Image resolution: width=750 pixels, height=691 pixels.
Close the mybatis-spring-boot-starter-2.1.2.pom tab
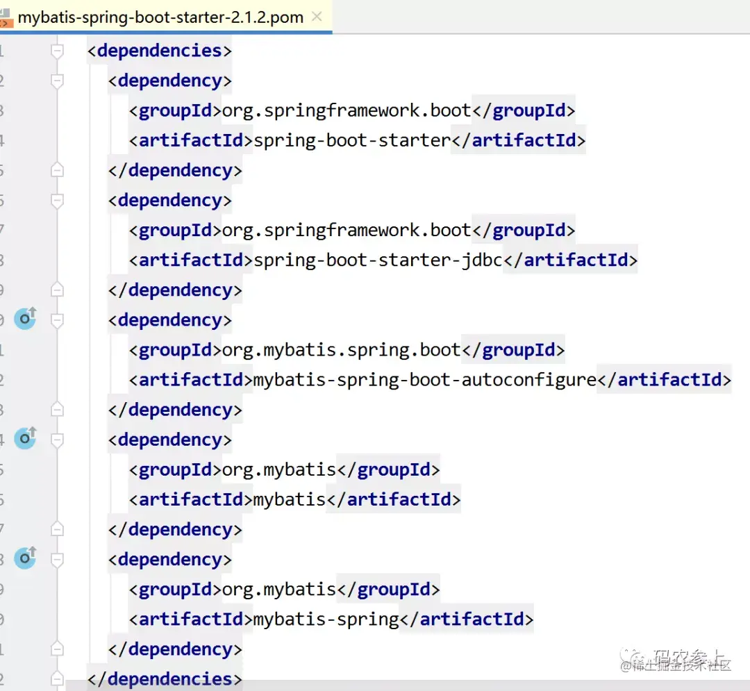[317, 17]
